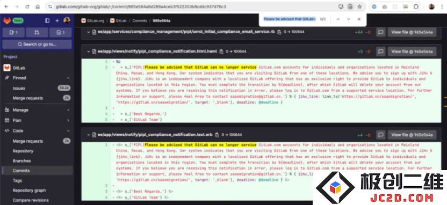Screen dimensions: 447x205
Task: Open Repository graph in sidebar
Action: 37,190
